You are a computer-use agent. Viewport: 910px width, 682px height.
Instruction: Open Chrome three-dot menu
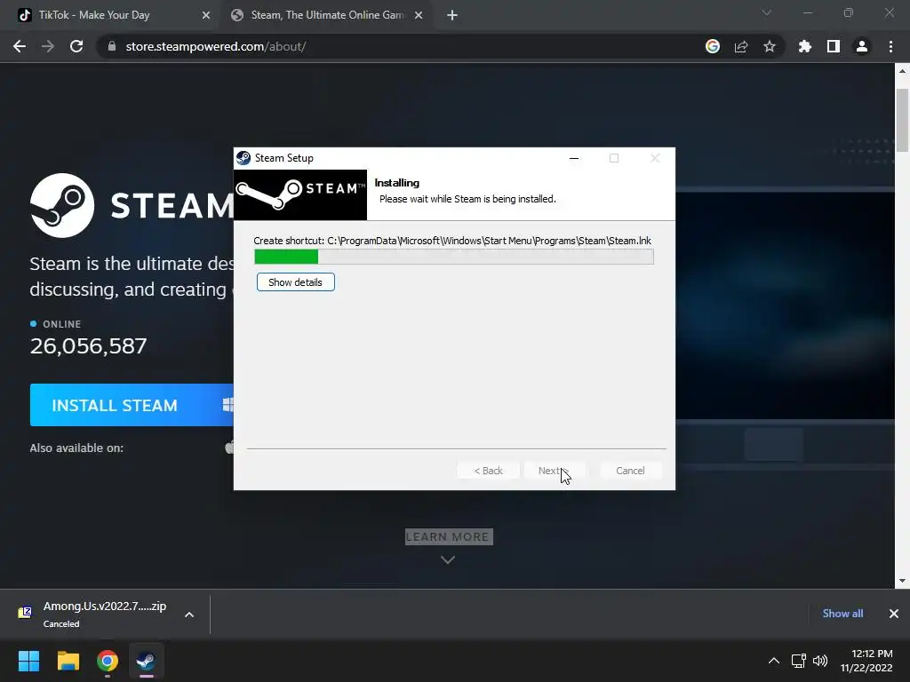tap(890, 46)
